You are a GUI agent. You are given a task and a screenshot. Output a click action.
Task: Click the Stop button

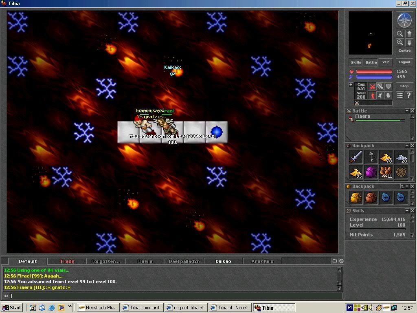pos(404,86)
